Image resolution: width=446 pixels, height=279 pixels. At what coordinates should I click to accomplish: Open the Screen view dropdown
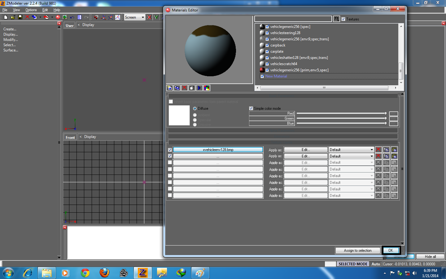pos(134,17)
